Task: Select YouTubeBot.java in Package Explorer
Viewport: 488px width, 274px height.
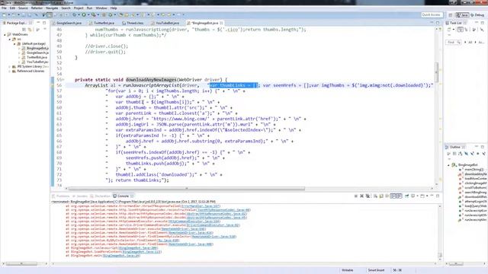Action: 37,62
